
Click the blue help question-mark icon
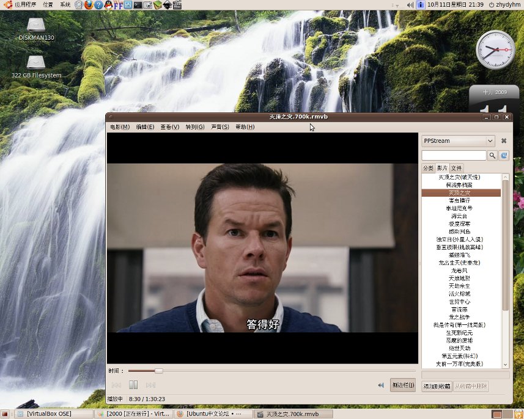pyautogui.click(x=98, y=5)
